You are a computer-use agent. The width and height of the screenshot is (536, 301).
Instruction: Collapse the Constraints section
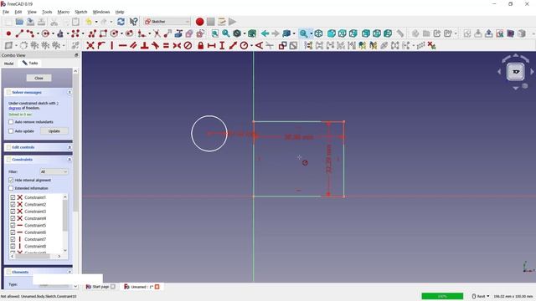coord(70,160)
